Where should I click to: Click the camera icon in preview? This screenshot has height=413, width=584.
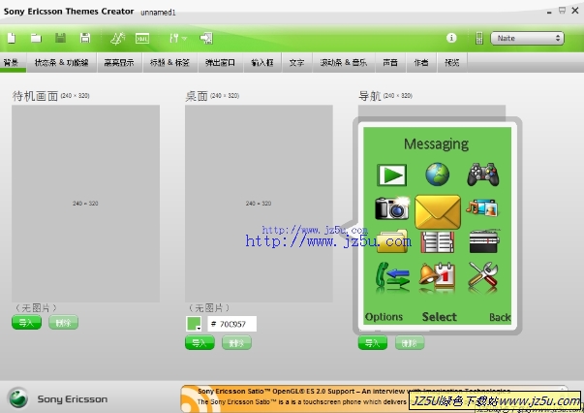click(x=392, y=207)
